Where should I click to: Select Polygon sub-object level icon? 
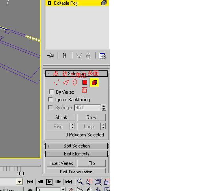click(x=85, y=82)
